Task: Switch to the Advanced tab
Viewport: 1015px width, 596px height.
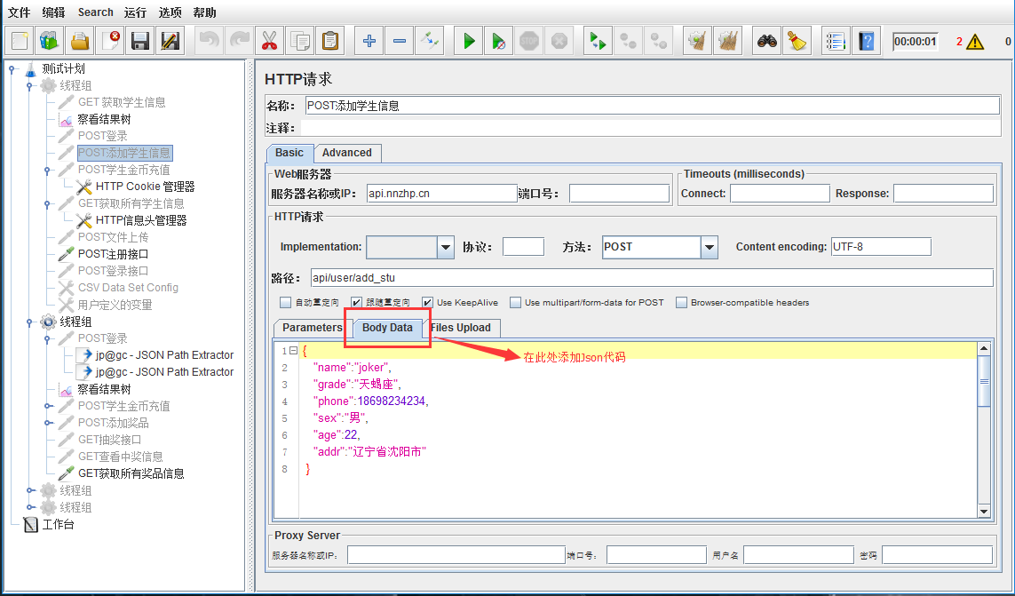Action: click(x=346, y=153)
